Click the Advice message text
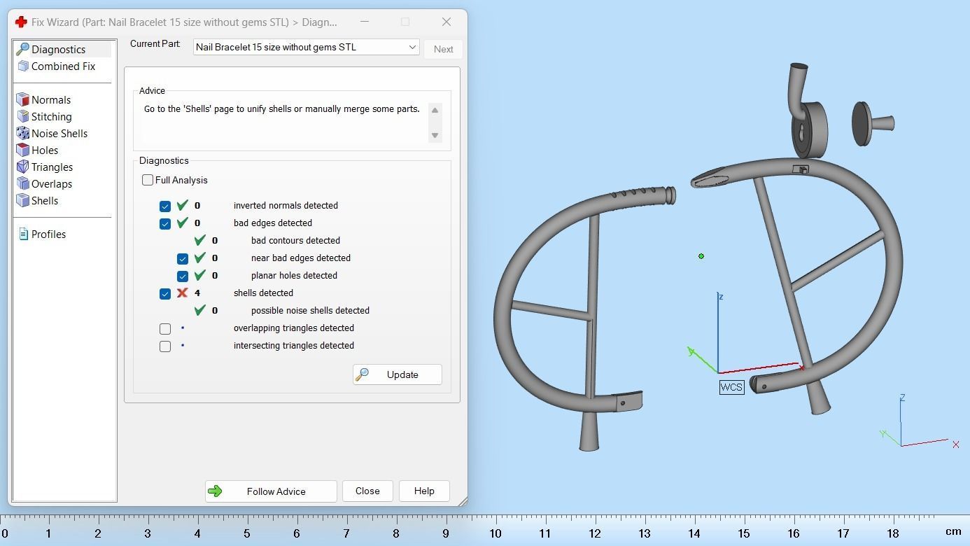 [282, 109]
